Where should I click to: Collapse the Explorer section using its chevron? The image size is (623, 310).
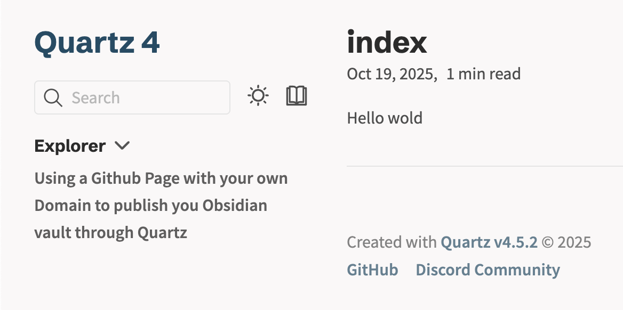tap(122, 145)
